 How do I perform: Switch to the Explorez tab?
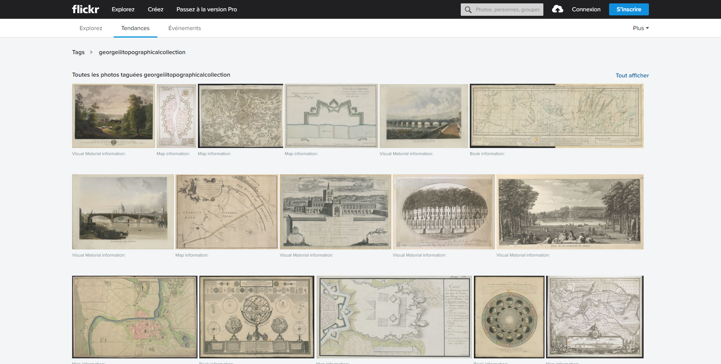tap(91, 28)
